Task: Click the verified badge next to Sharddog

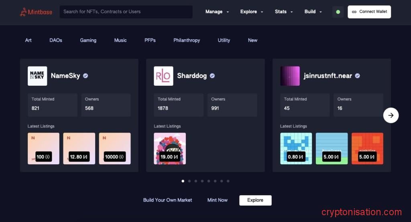Action: (212, 76)
